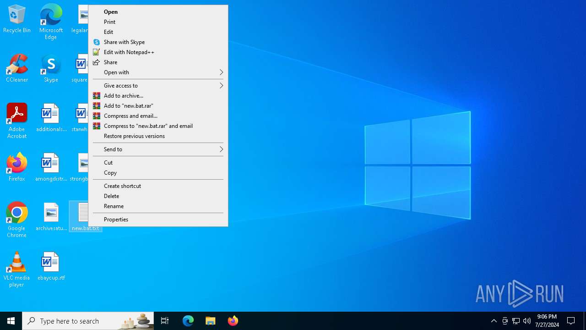This screenshot has width=586, height=330.
Task: Select the Skype desktop shortcut
Action: (51, 68)
